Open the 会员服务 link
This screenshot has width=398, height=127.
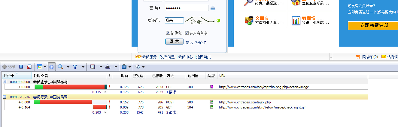pyautogui.click(x=149, y=57)
